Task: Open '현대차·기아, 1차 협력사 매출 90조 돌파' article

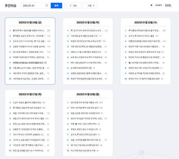Action: [144, 79]
